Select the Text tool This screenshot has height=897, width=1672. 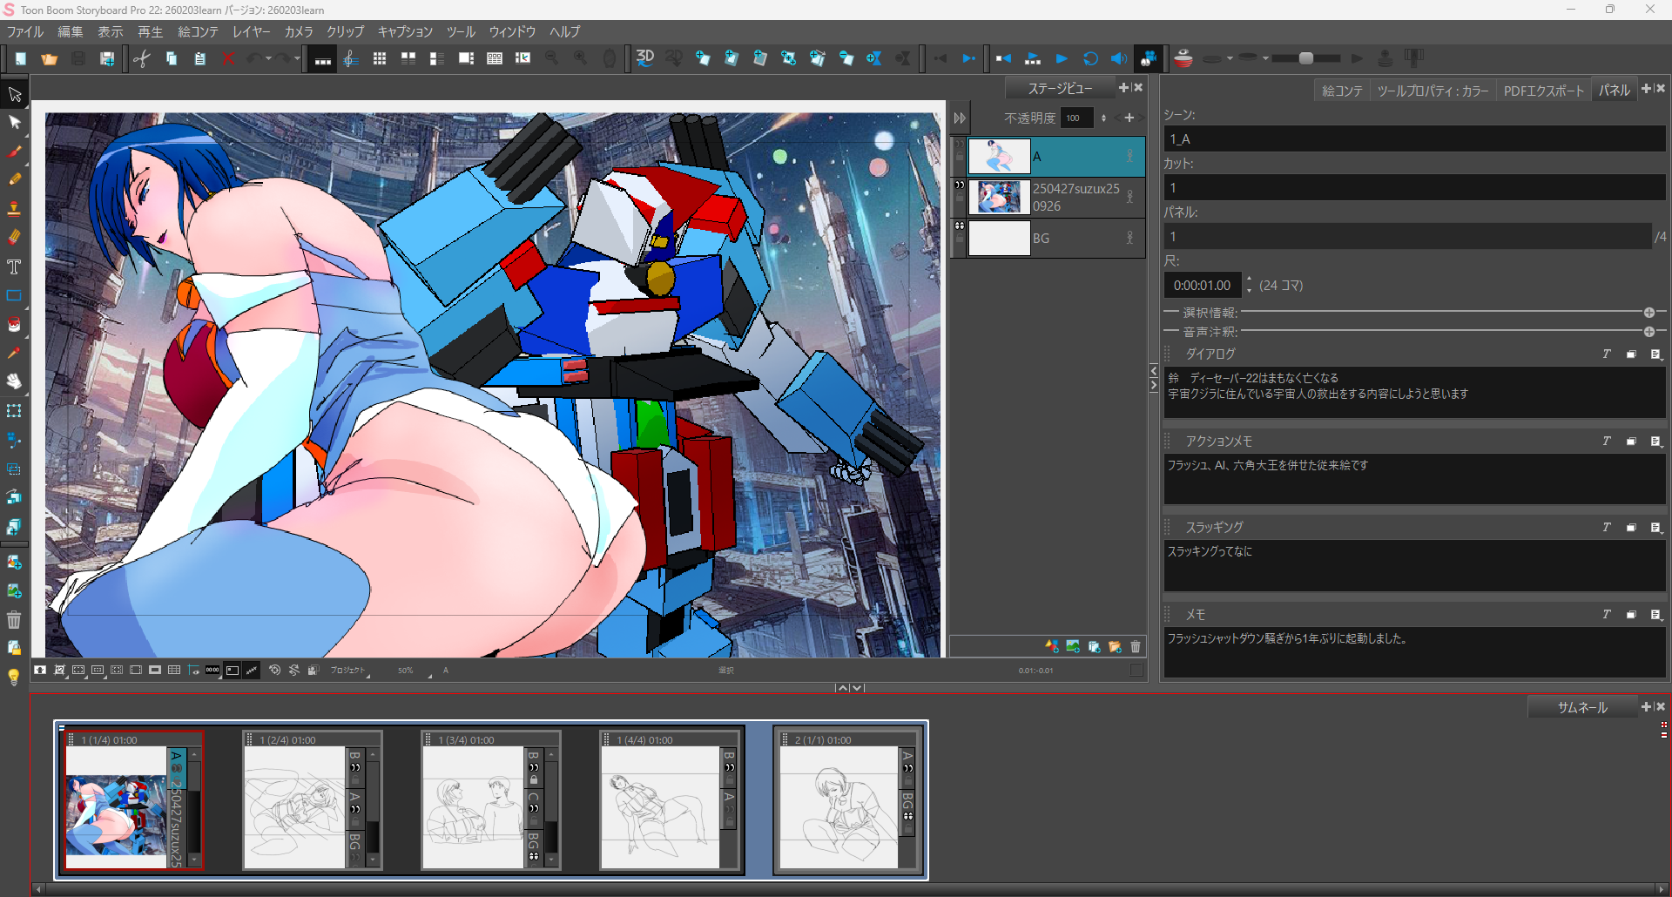point(14,266)
